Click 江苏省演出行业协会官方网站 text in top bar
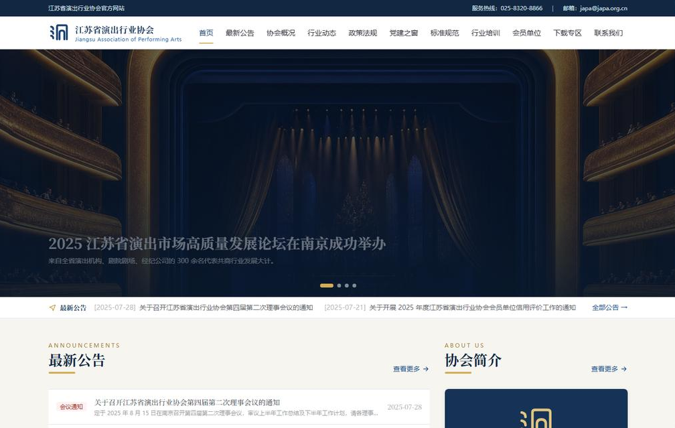675x428 pixels. coord(86,8)
